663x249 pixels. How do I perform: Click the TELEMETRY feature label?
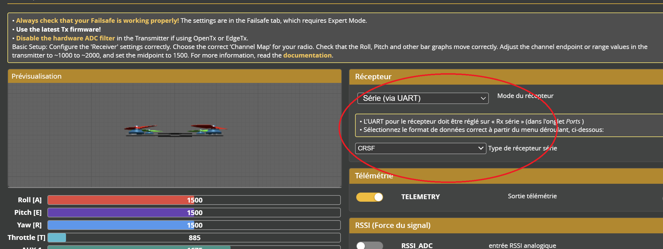(420, 197)
